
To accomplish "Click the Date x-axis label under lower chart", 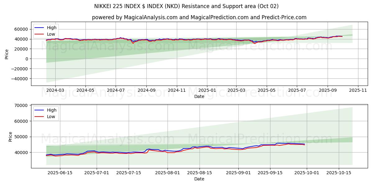I will coord(199,179).
